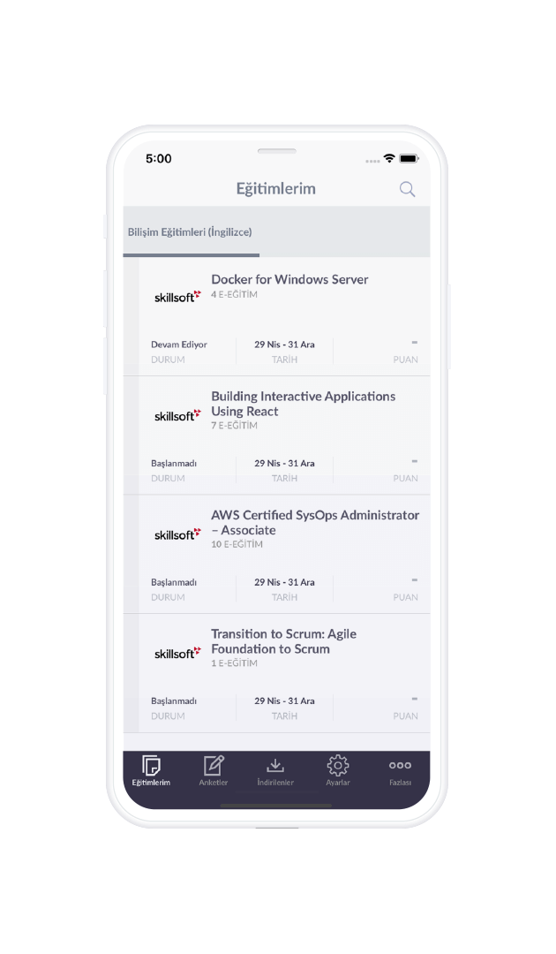The width and height of the screenshot is (556, 954).
Task: Tap the 5:00 clock in status bar
Action: point(159,159)
